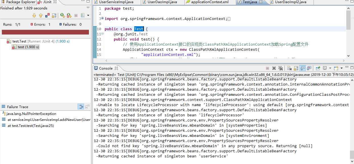Image resolution: width=354 pixels, height=164 pixels.
Task: Click the 'userService' console log line
Action: click(162, 156)
